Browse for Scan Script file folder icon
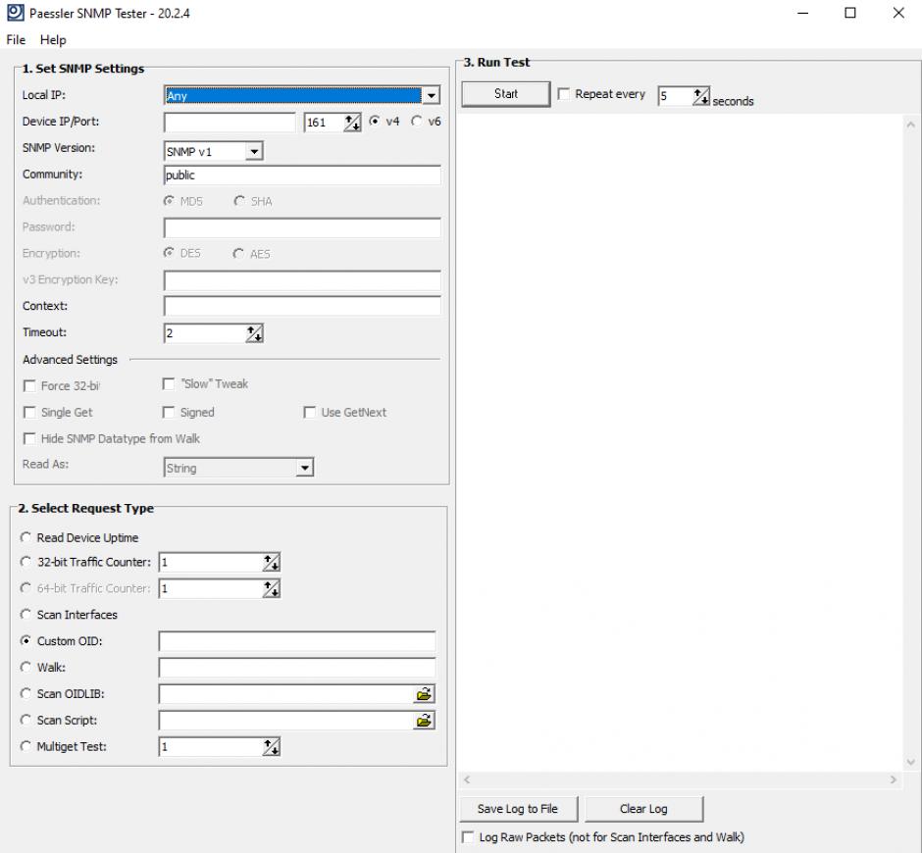The width and height of the screenshot is (922, 853). pos(424,721)
